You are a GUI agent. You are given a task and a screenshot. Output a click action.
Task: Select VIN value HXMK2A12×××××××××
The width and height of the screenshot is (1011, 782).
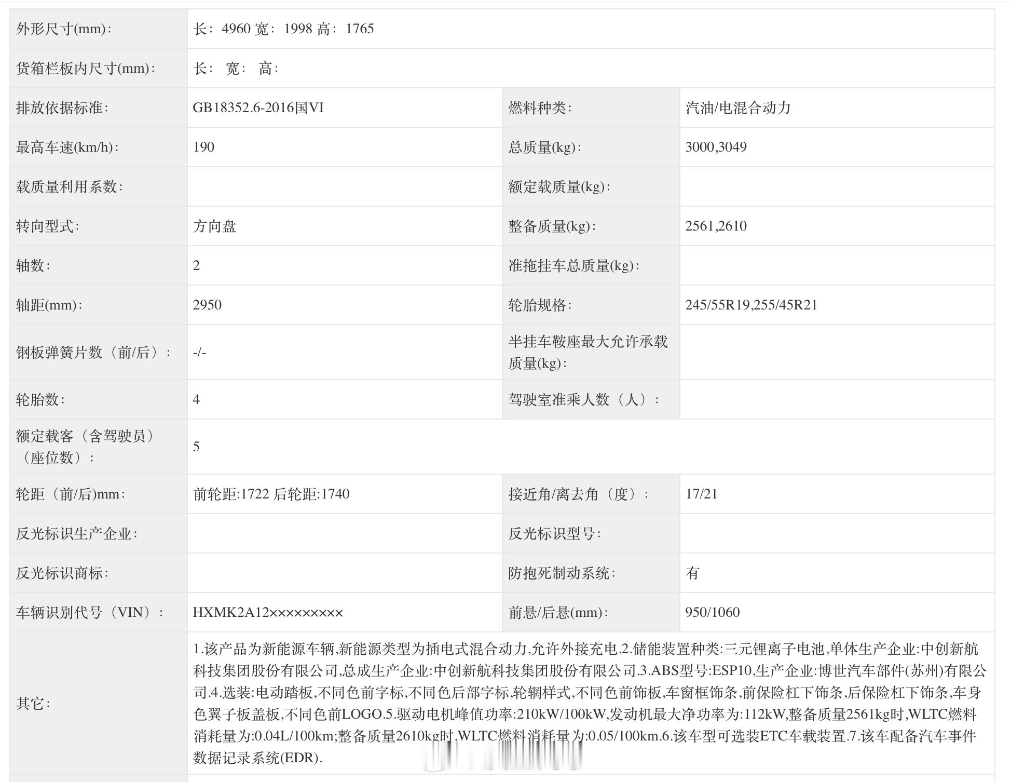pyautogui.click(x=268, y=612)
